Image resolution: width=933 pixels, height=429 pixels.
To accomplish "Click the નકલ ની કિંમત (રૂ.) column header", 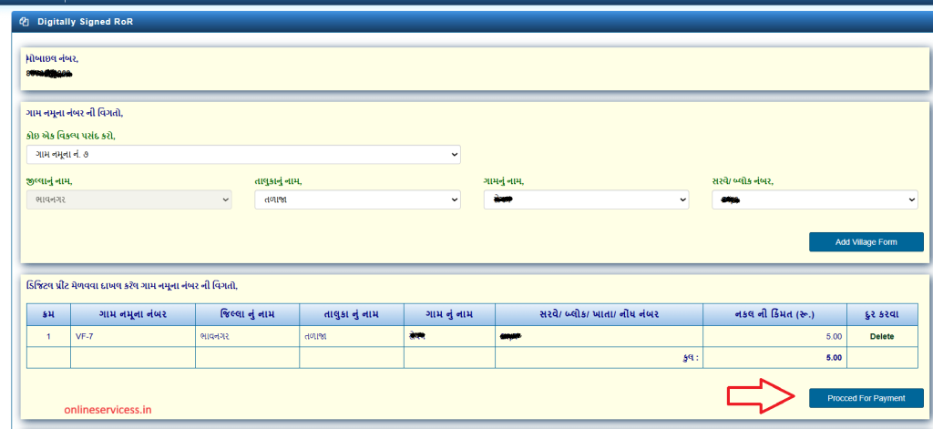I will click(774, 314).
